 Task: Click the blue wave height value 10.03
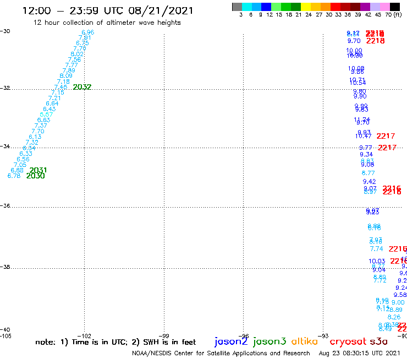pyautogui.click(x=377, y=261)
